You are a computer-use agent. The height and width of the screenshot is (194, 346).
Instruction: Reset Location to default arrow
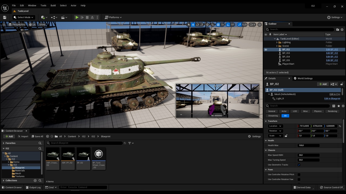340,126
